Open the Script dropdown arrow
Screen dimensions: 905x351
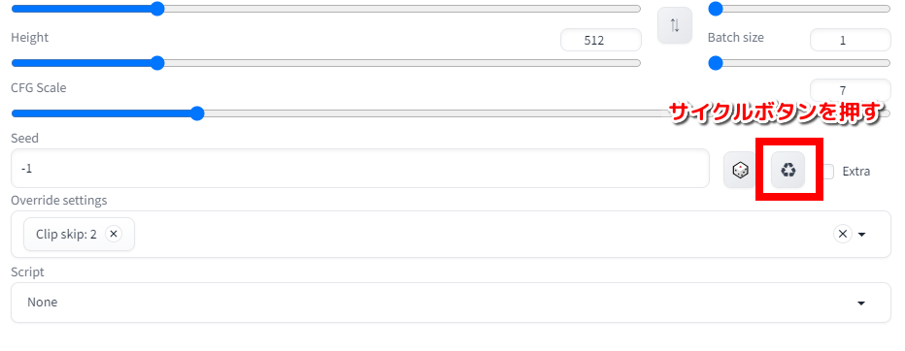(861, 303)
